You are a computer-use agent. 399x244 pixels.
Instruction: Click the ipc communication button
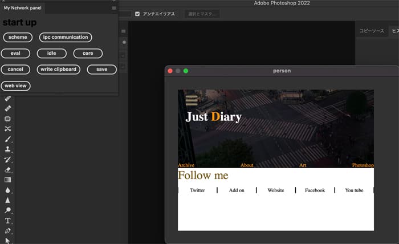click(66, 38)
